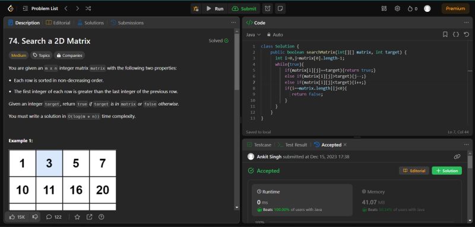The image size is (475, 227).
Task: Shuffle to a random problem
Action: coord(88,8)
